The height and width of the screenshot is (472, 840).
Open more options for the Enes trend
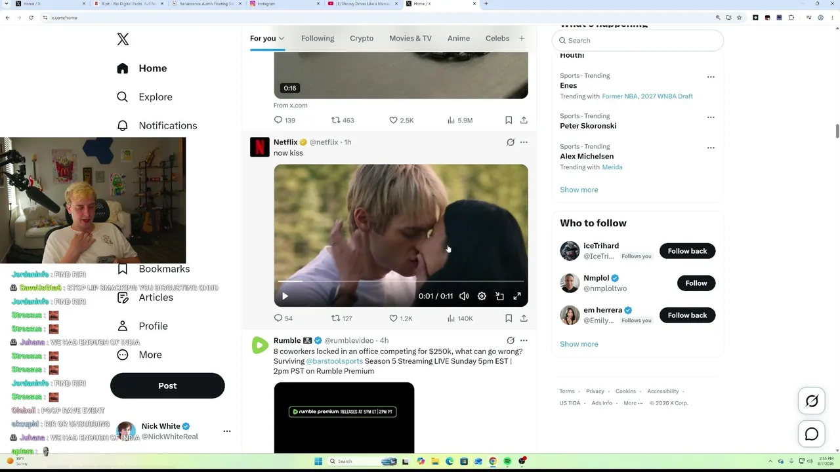tap(711, 77)
